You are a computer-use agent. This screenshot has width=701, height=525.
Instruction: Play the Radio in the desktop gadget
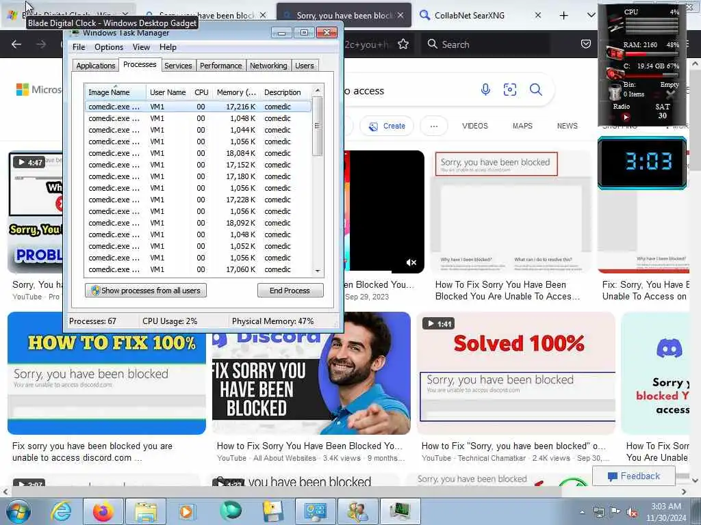(x=626, y=117)
